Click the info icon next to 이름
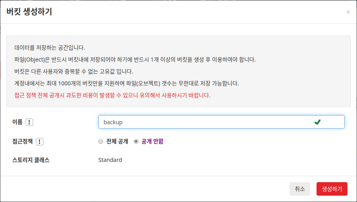 pyautogui.click(x=29, y=122)
